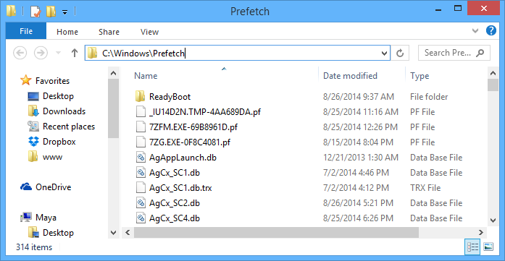Select the ReadyBoot folder
This screenshot has height=261, width=505.
pos(170,96)
